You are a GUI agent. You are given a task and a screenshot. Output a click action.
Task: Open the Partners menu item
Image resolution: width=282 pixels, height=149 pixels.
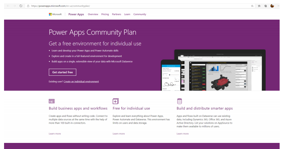click(x=117, y=14)
